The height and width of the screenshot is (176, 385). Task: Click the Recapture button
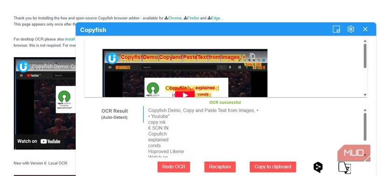[x=220, y=167]
